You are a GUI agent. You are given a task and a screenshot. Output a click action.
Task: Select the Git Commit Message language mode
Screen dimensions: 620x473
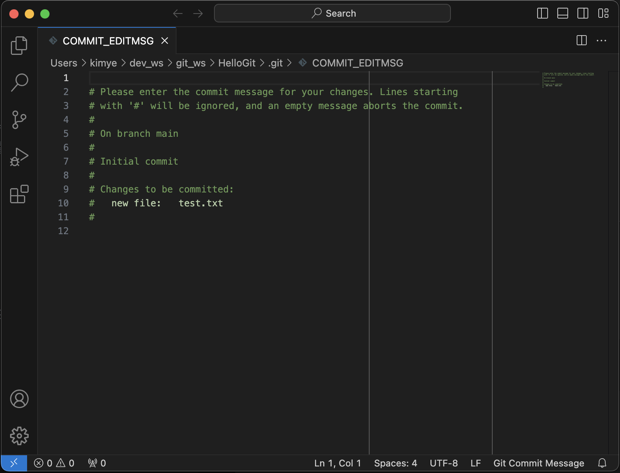pyautogui.click(x=539, y=463)
